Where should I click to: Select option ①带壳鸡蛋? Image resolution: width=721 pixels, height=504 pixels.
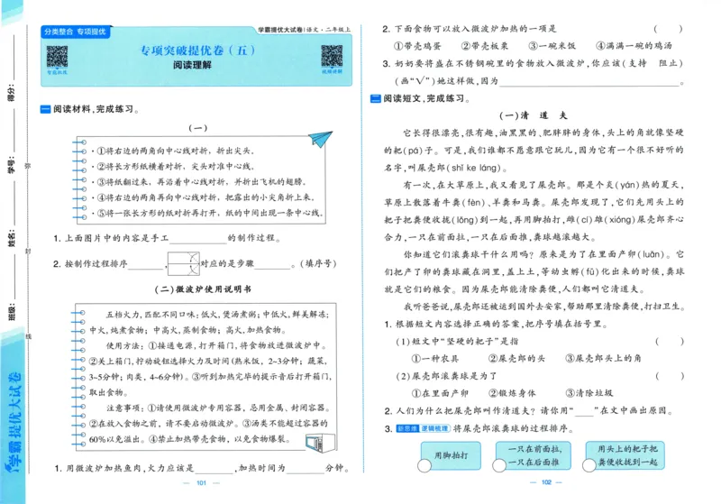click(417, 46)
